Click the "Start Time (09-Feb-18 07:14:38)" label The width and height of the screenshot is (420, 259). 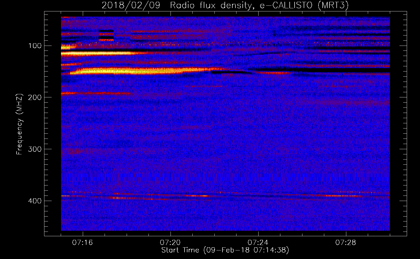pos(225,250)
